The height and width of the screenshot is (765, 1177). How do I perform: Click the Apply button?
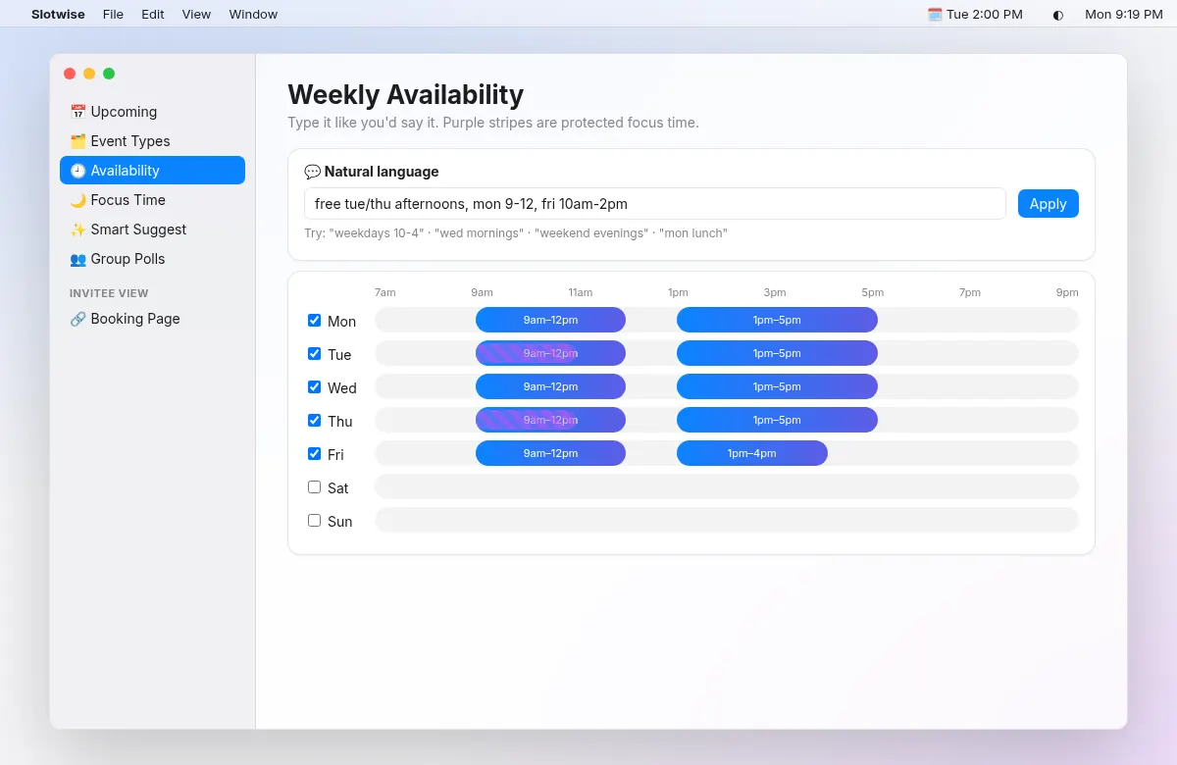pyautogui.click(x=1048, y=204)
